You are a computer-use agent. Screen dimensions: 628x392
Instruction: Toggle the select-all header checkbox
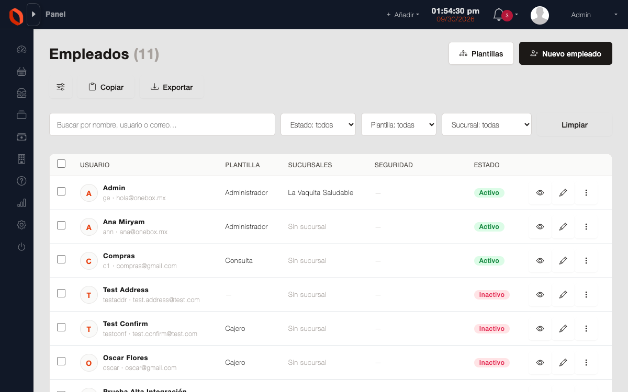tap(61, 164)
